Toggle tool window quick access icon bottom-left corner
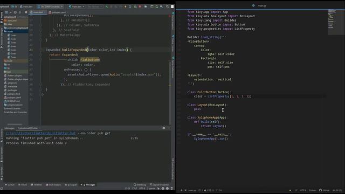This screenshot has width=345, height=194. click(x=2, y=189)
